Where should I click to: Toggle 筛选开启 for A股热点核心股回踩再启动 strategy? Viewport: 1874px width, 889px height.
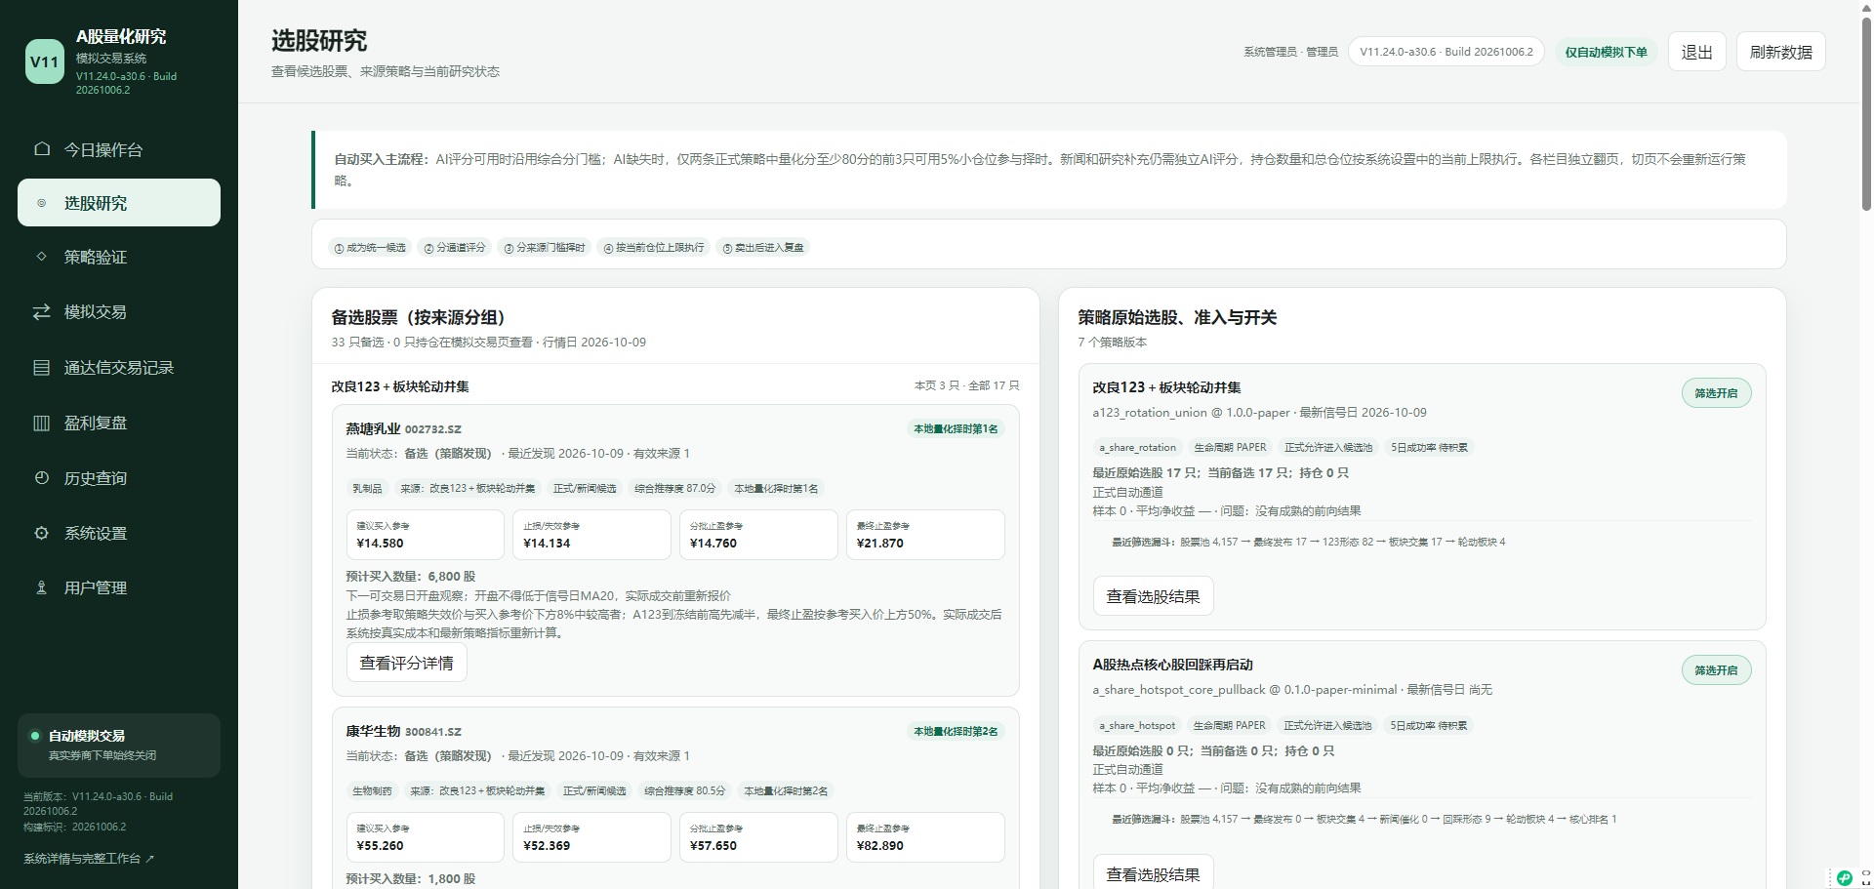pos(1716,670)
